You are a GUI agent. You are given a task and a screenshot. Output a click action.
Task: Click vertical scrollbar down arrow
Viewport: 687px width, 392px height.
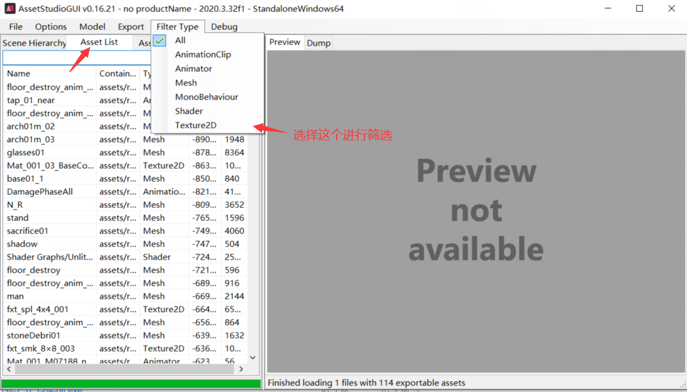pos(253,358)
